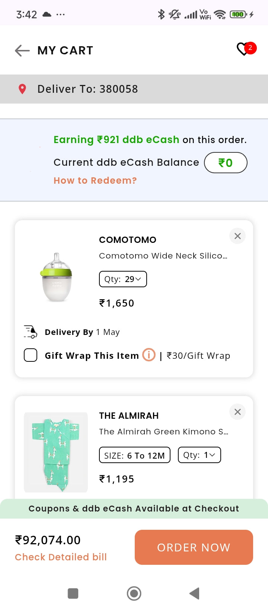Tap the back arrow beside MY CART

pyautogui.click(x=22, y=50)
